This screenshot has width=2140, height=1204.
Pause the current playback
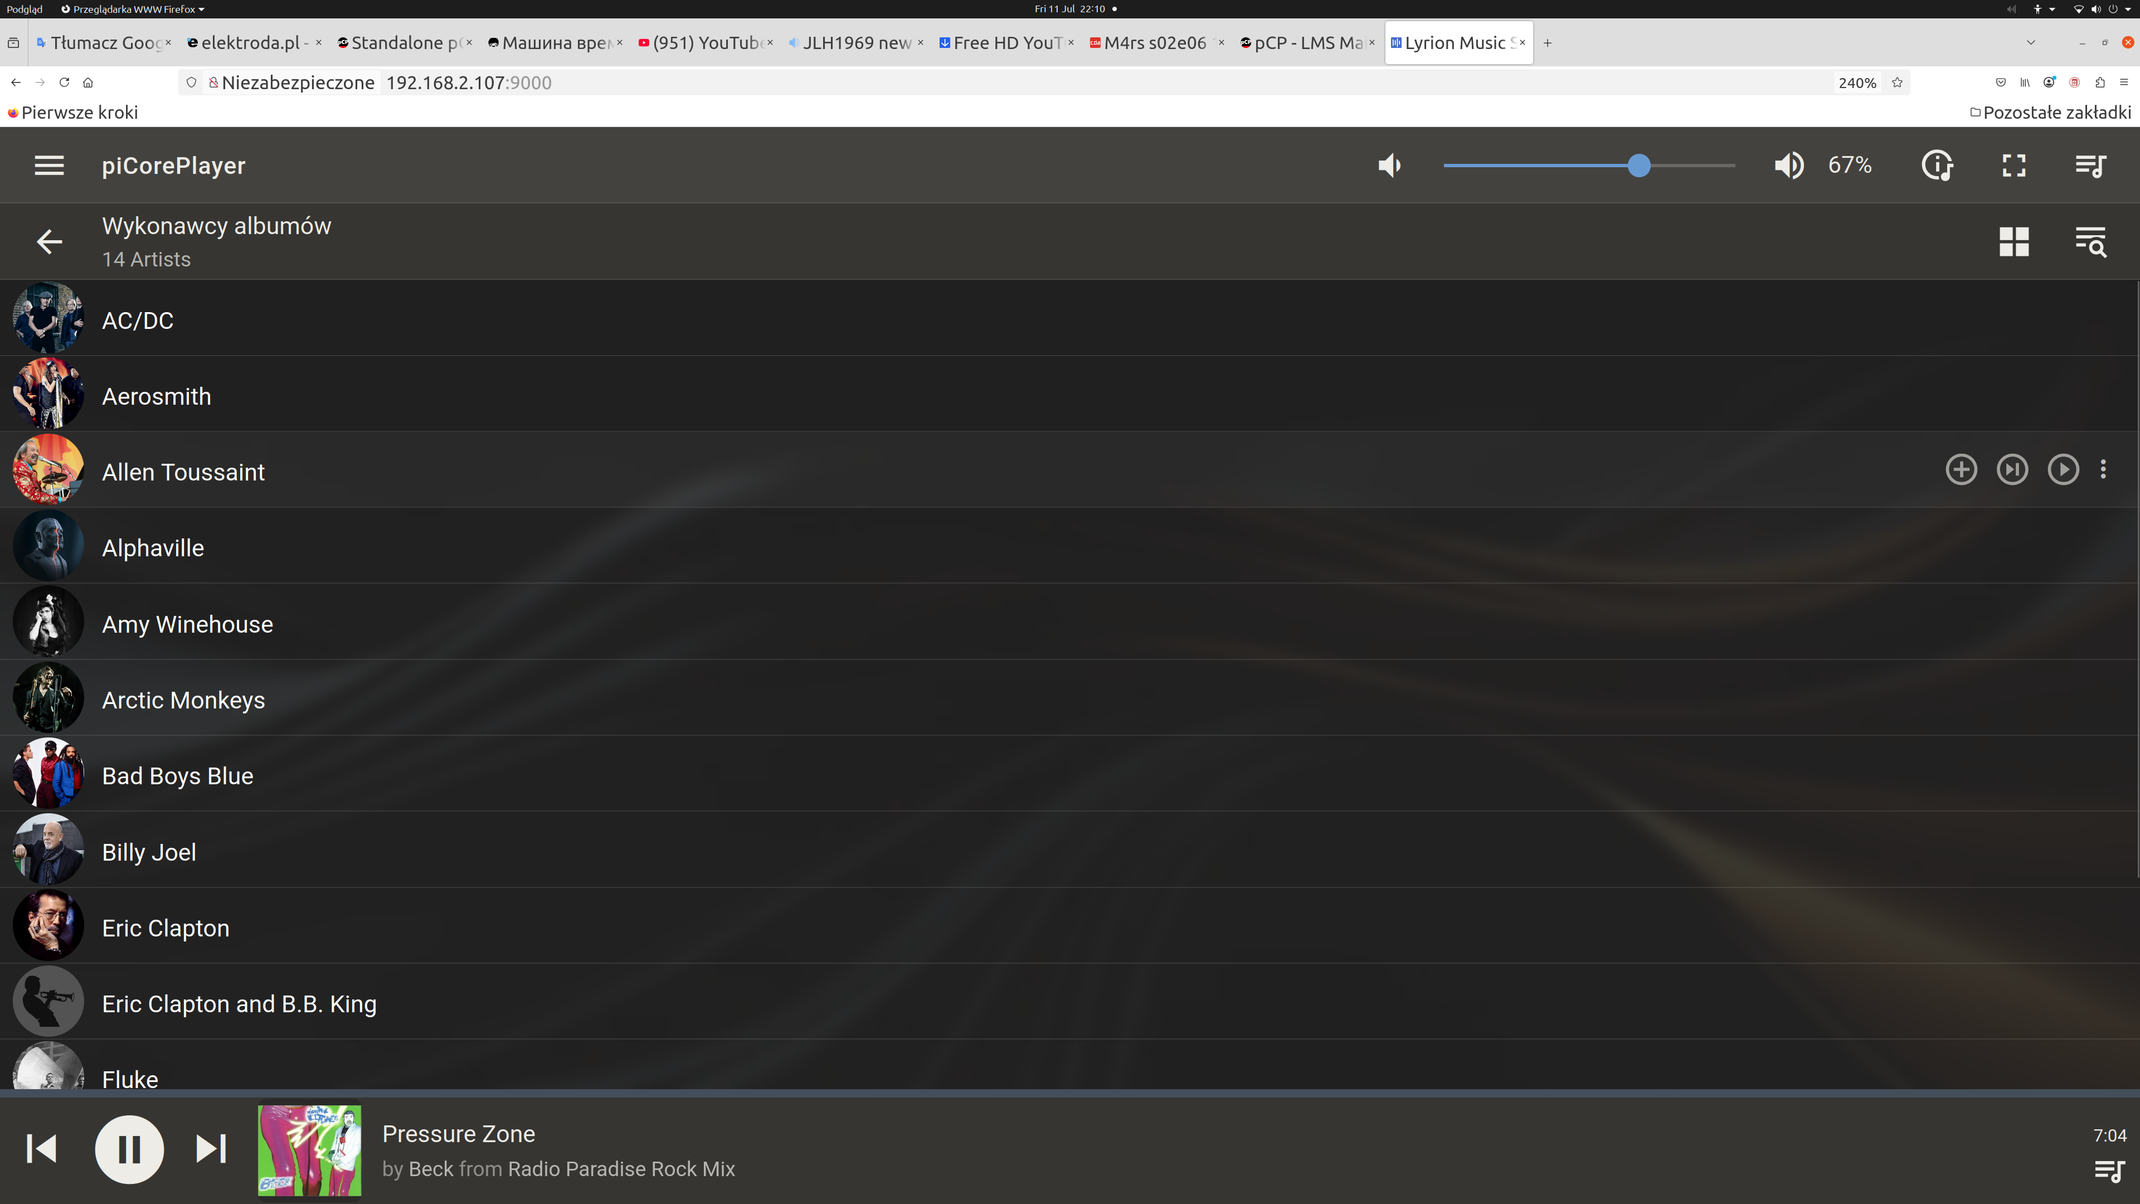click(129, 1149)
